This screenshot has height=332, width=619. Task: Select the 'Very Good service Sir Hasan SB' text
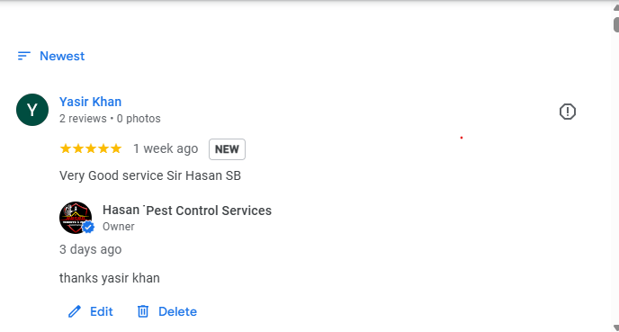150,175
